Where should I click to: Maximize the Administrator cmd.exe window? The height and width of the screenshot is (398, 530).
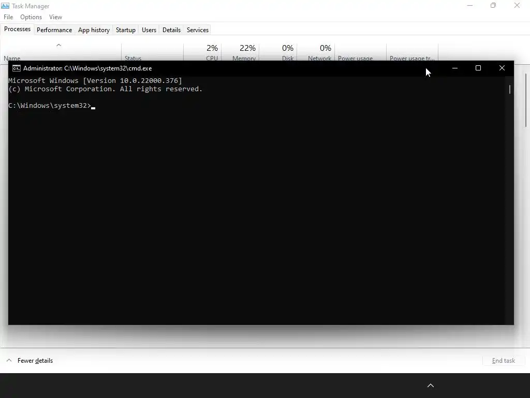[x=478, y=68]
